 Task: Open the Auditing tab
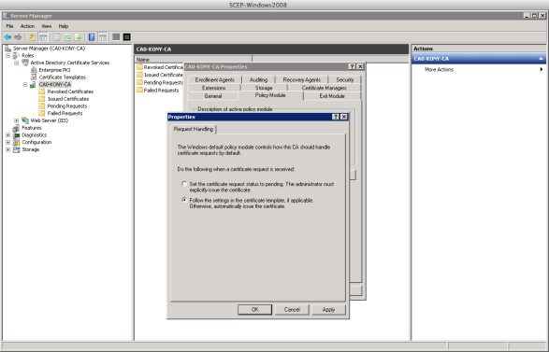(258, 79)
